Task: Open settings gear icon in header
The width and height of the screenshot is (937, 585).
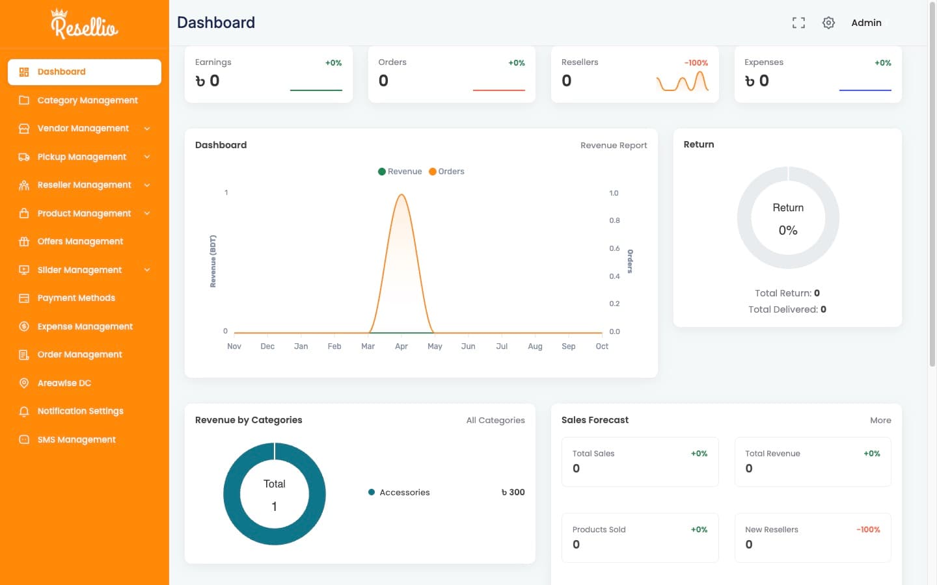Action: (x=828, y=23)
